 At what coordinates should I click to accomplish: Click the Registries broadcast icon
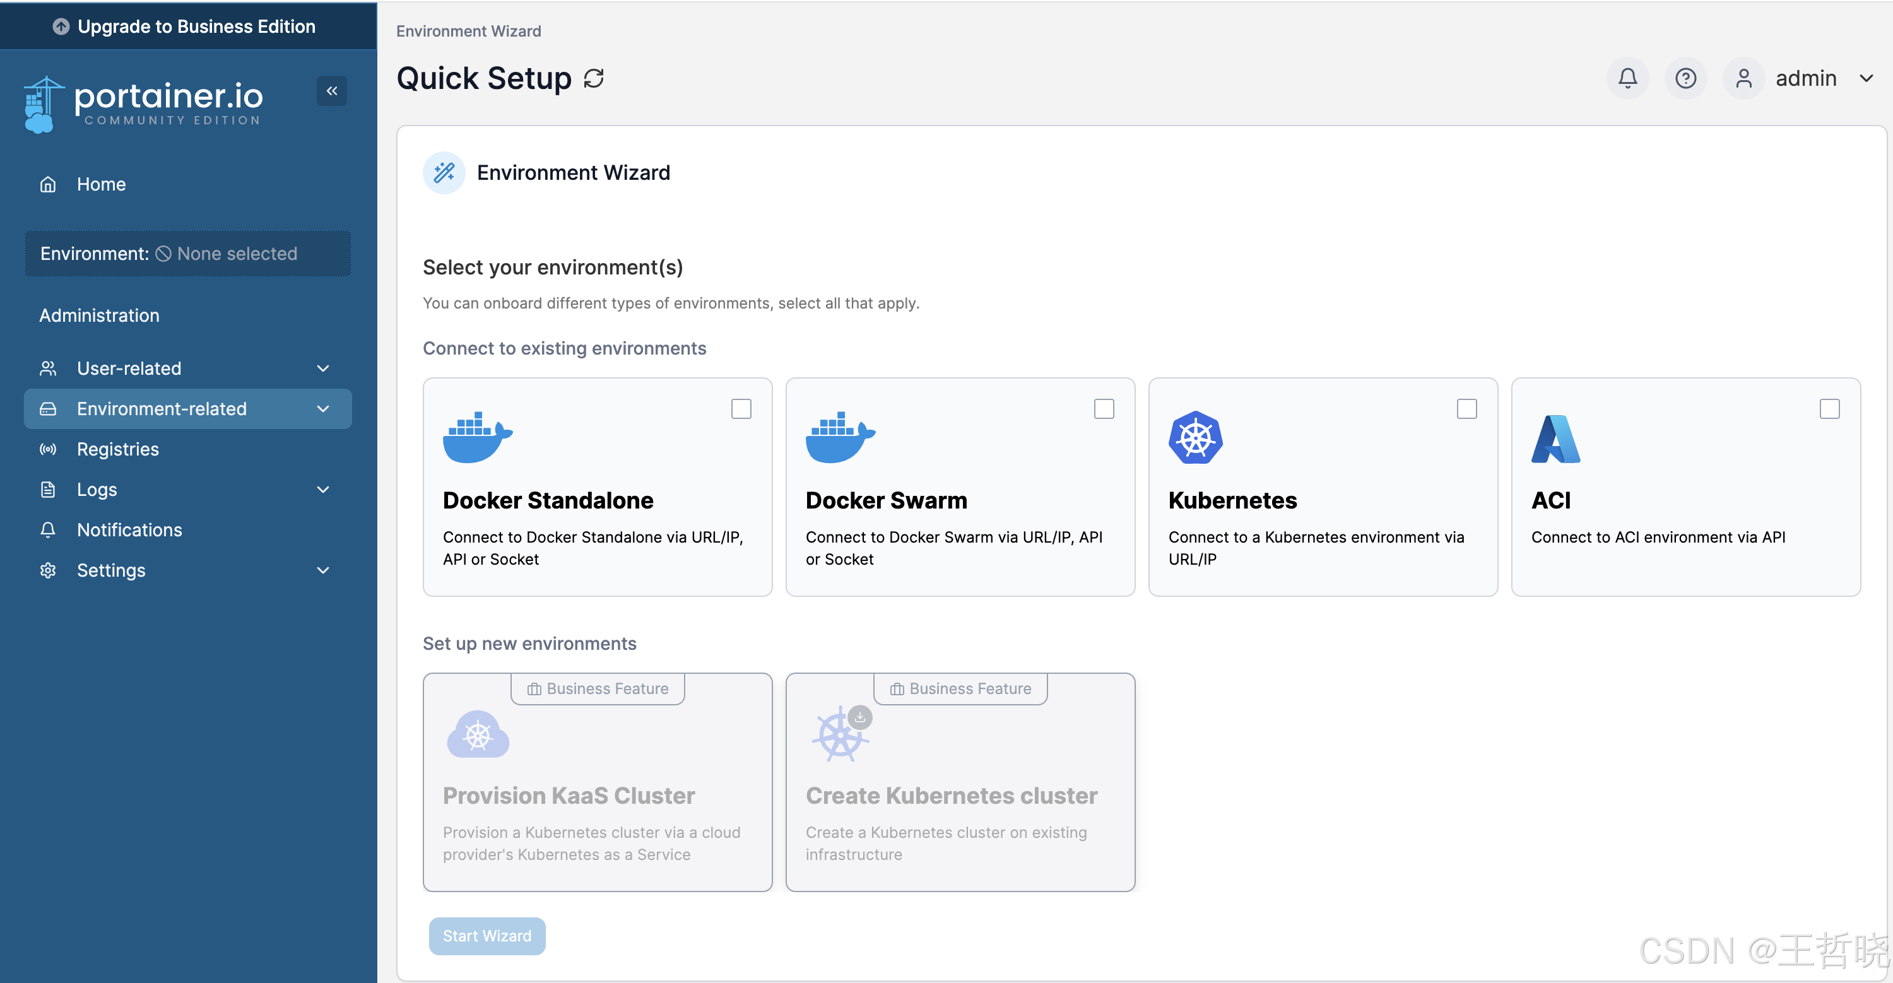[48, 449]
